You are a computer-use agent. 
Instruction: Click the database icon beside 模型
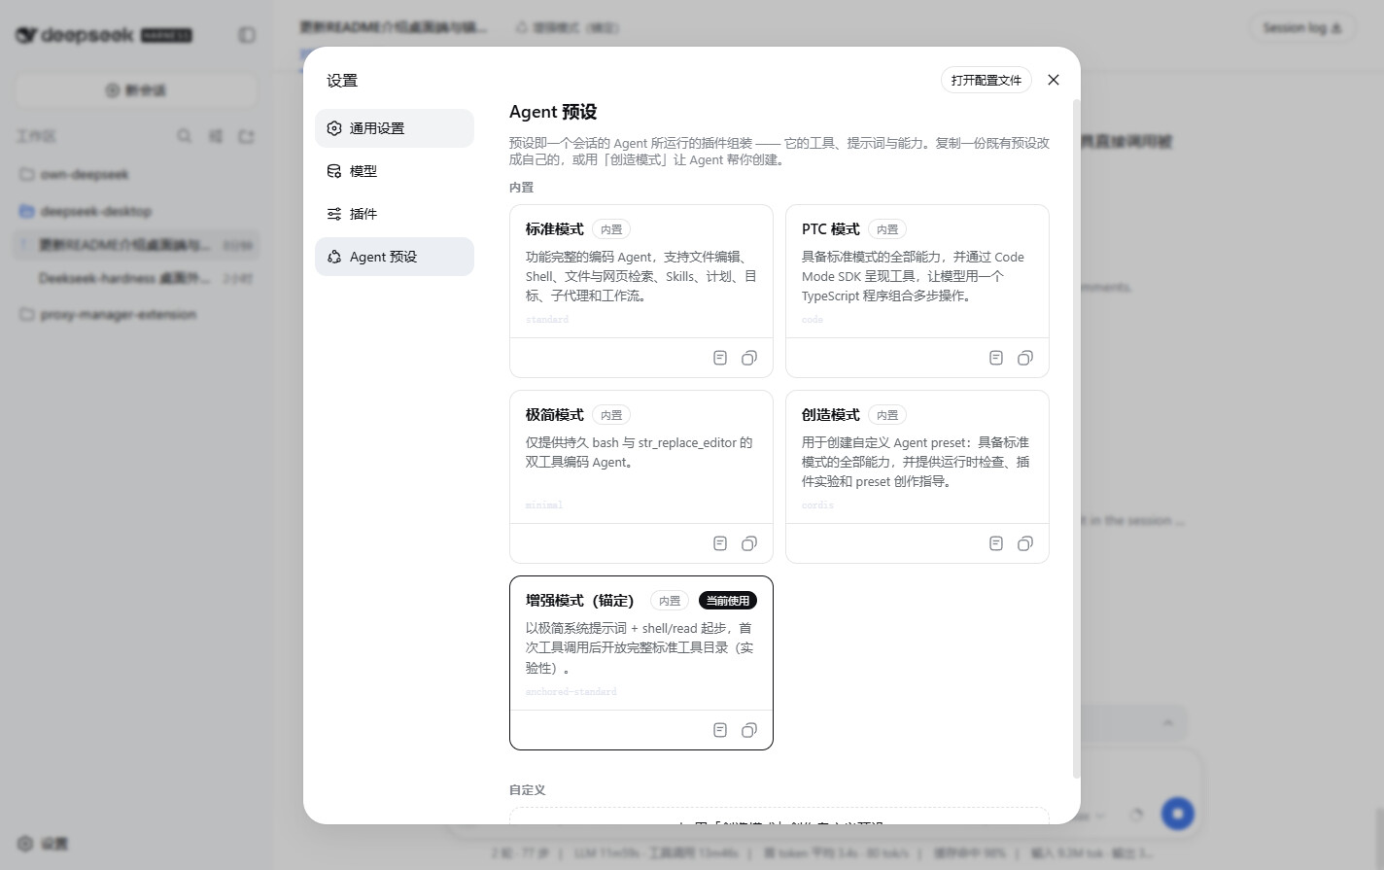(334, 171)
